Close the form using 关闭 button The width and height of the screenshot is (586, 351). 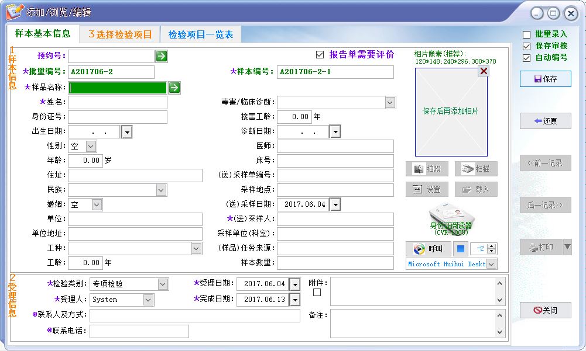[x=545, y=310]
